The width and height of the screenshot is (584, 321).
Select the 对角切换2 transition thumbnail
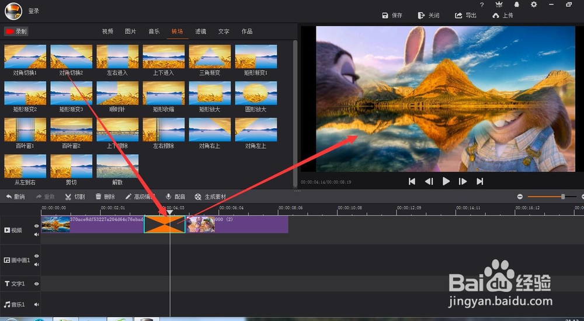pos(71,57)
